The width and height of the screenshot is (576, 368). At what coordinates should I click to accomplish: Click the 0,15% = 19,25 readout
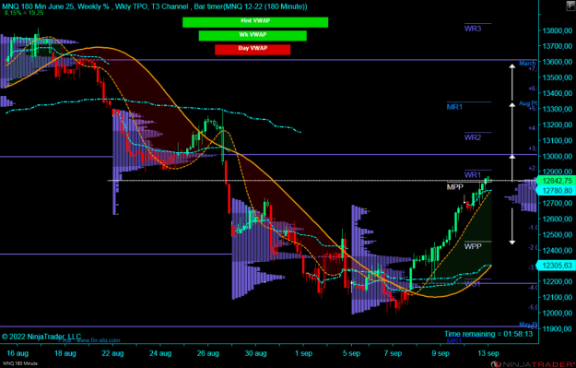[24, 13]
